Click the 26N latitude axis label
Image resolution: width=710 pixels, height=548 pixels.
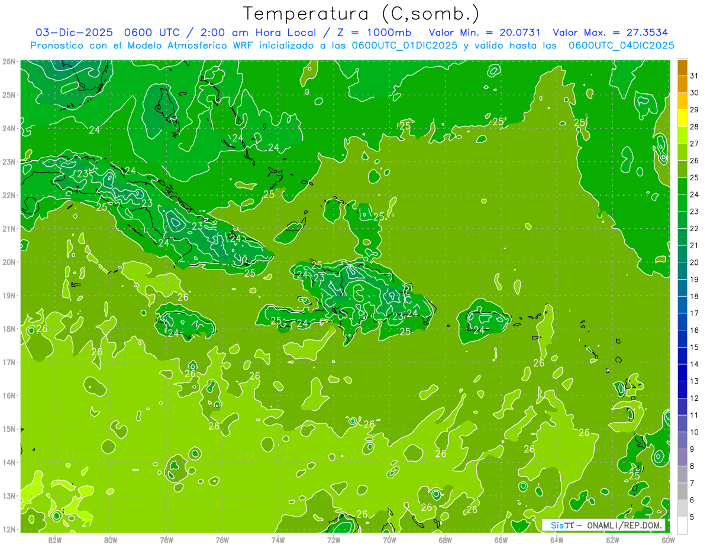[x=9, y=61]
